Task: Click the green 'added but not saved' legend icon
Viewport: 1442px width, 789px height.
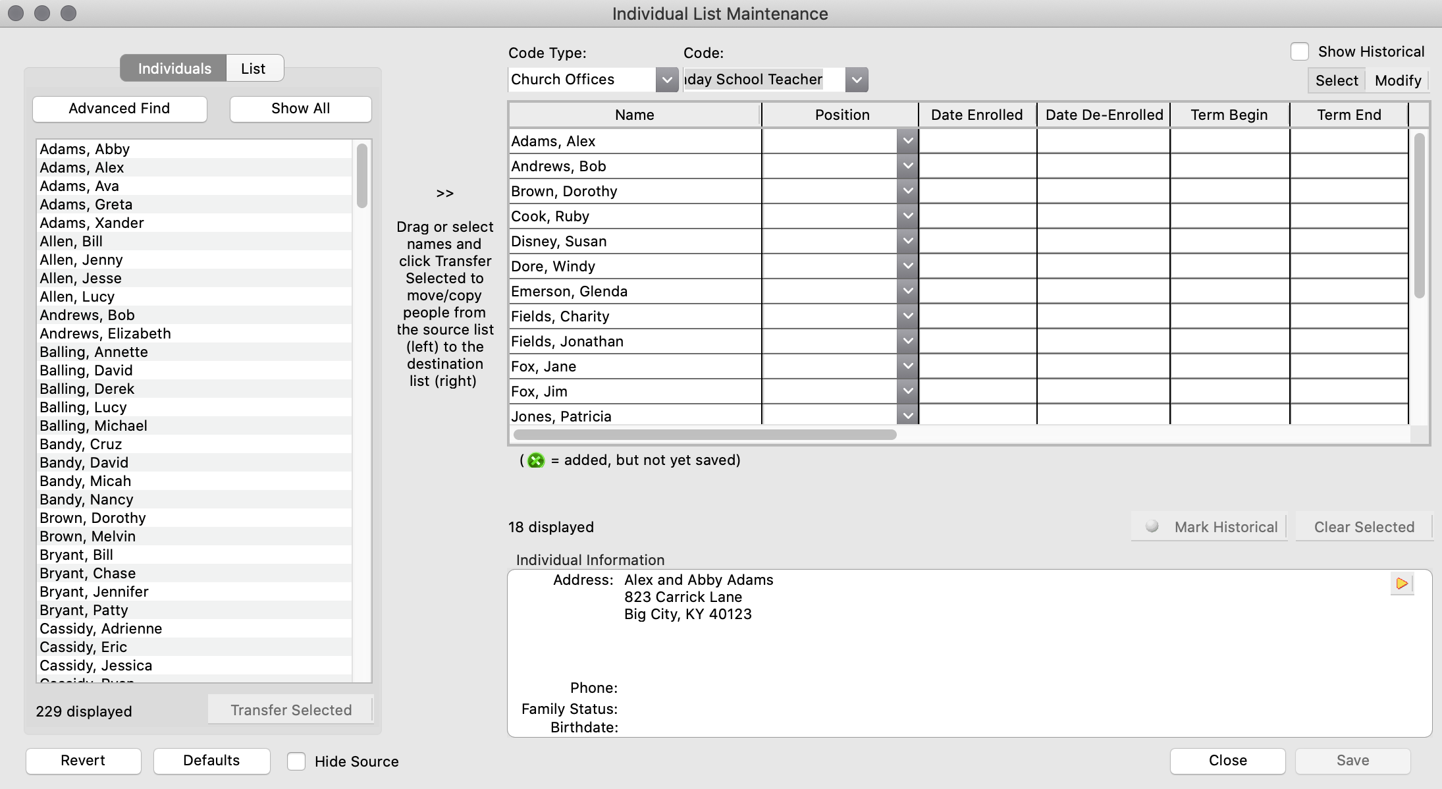Action: (535, 460)
